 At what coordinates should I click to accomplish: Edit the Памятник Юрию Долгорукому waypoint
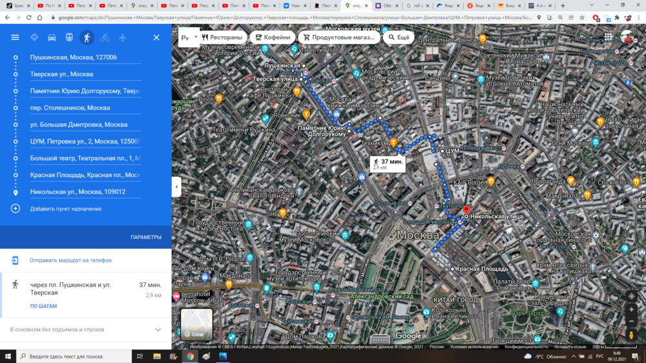tap(85, 91)
